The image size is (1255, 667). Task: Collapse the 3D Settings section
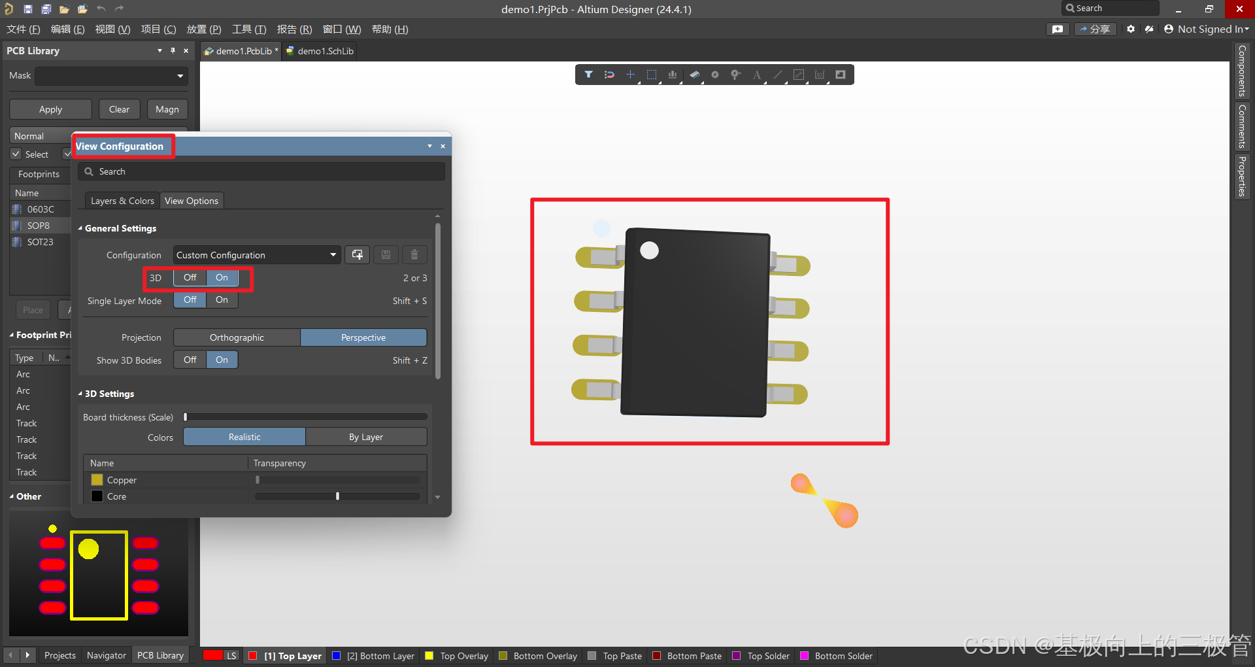click(80, 394)
